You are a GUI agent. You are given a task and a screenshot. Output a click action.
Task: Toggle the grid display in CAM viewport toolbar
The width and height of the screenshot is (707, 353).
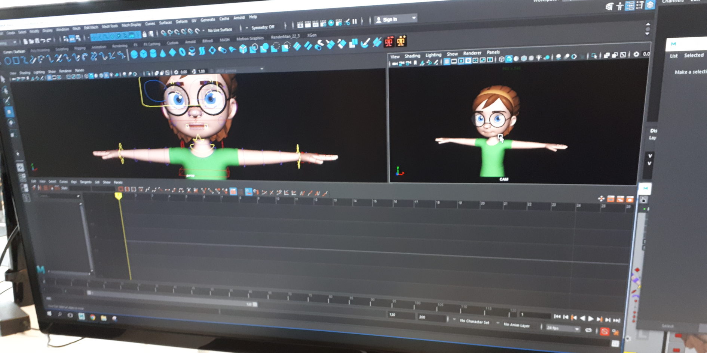pos(447,61)
